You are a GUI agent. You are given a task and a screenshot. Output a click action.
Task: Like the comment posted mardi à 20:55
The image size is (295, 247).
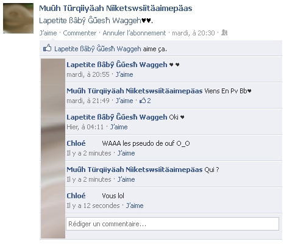124,74
